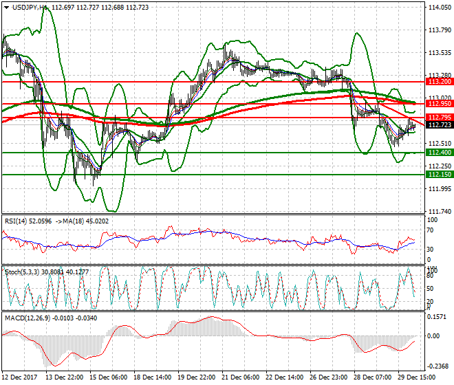
Task: Click the RSI scale value 30
Action: point(430,250)
